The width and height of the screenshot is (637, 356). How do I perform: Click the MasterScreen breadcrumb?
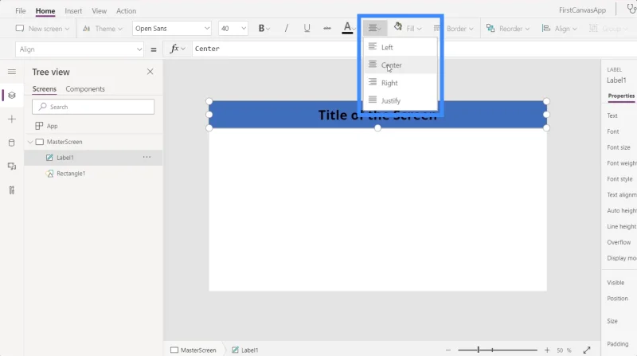(x=193, y=350)
